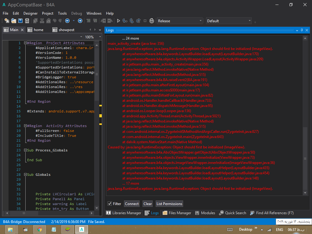The height and width of the screenshot is (234, 312).
Task: Click the Open project folder icon
Action: [x=13, y=21]
